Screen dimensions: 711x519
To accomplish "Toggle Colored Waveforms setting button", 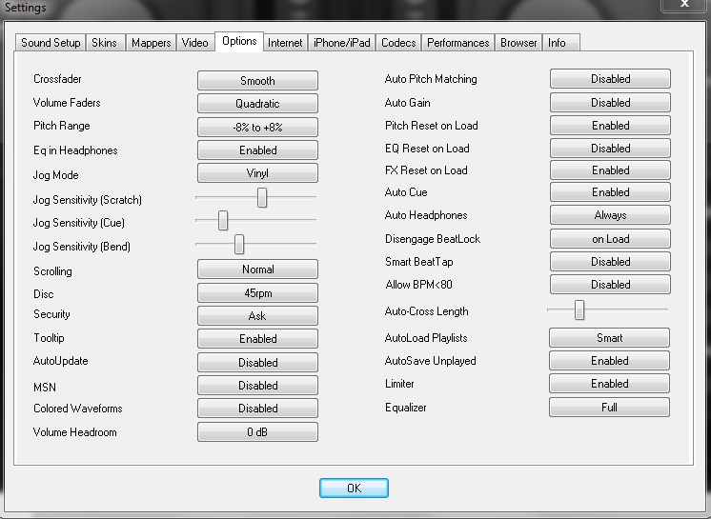I will (x=257, y=409).
